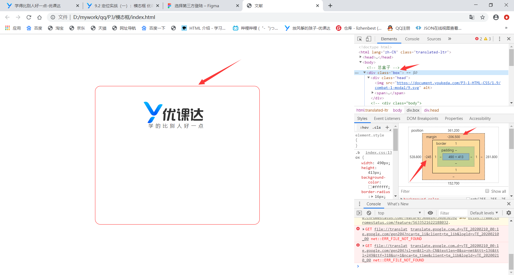
Task: Open a new tab with plus icon
Action: (x=330, y=6)
